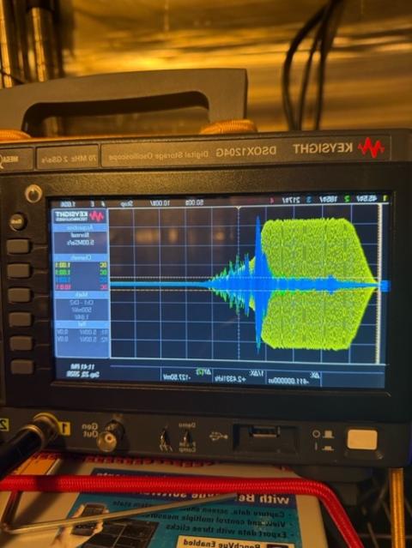This screenshot has height=548, width=412.
Task: Click the probe compensation ground terminal
Action: coord(167,440)
